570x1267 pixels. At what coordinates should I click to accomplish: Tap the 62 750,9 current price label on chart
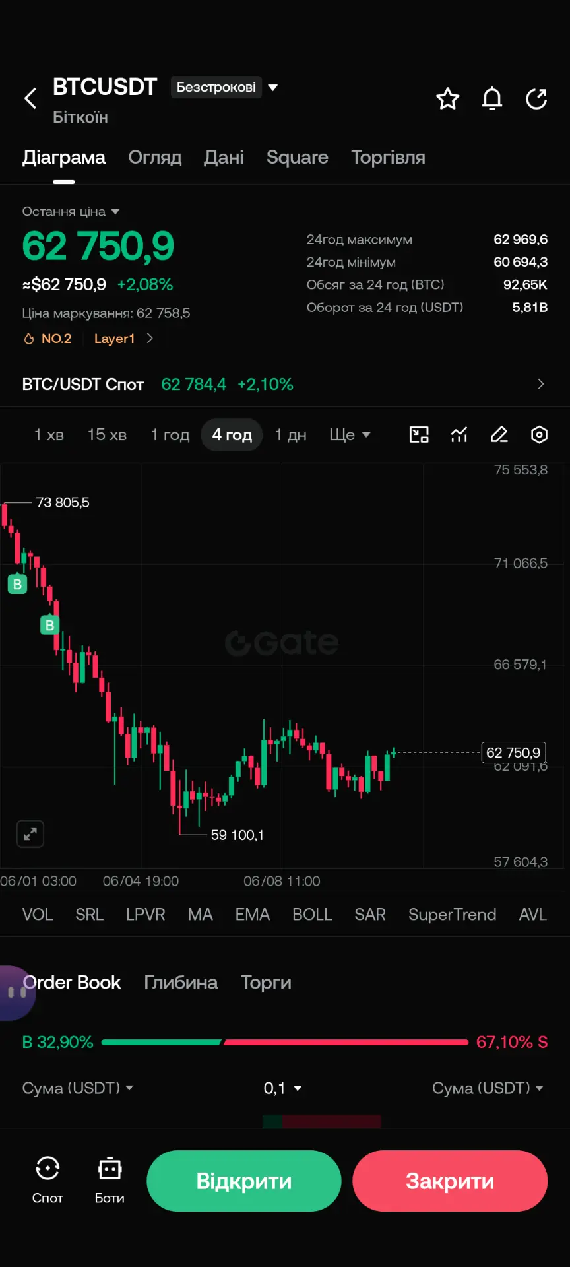[x=514, y=753]
